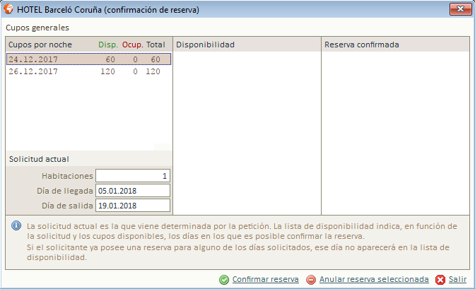Screen dimensions: 475x289
Task: Click the red Ocup. column header
Action: [x=132, y=45]
